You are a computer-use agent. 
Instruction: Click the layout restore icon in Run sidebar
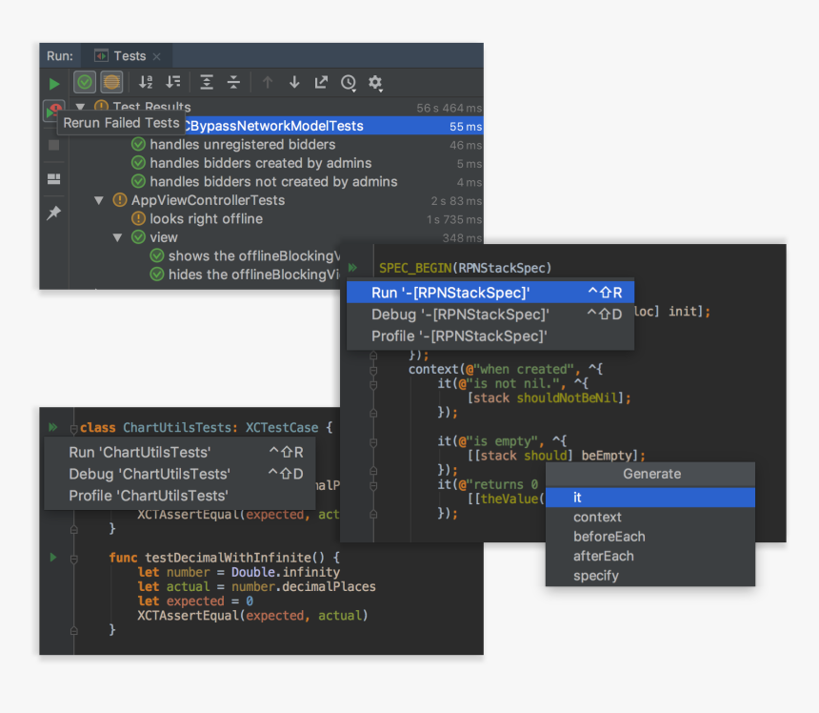[53, 179]
